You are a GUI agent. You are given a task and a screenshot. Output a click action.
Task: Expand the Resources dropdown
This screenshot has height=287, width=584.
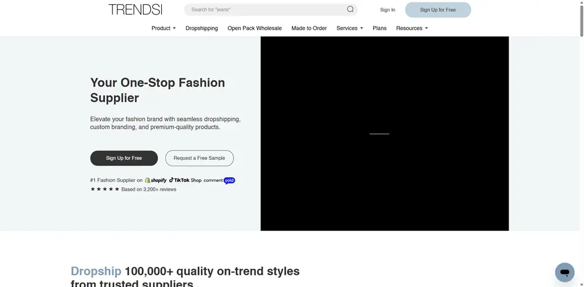click(412, 28)
